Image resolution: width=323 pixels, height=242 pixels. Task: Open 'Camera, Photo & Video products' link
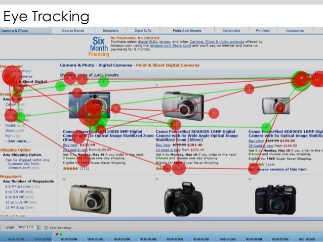(217, 42)
